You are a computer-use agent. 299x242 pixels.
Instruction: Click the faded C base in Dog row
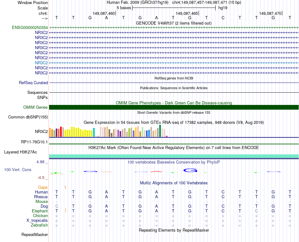tap(57, 206)
